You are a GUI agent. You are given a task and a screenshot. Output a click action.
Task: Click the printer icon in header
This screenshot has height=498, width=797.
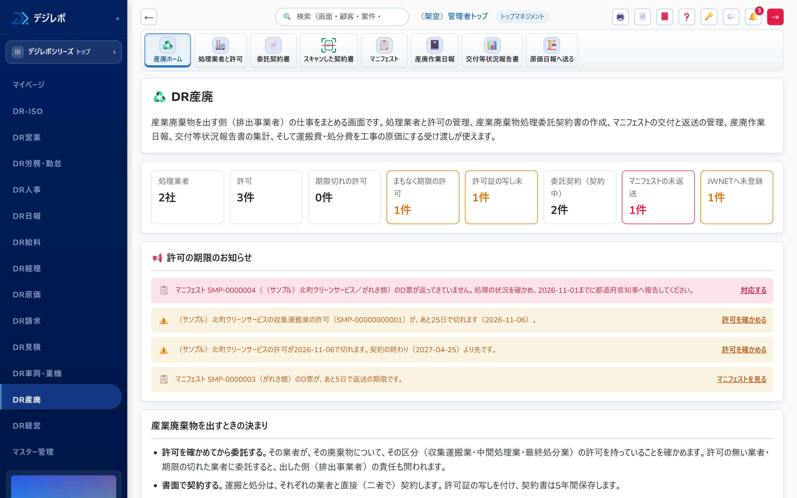(620, 17)
